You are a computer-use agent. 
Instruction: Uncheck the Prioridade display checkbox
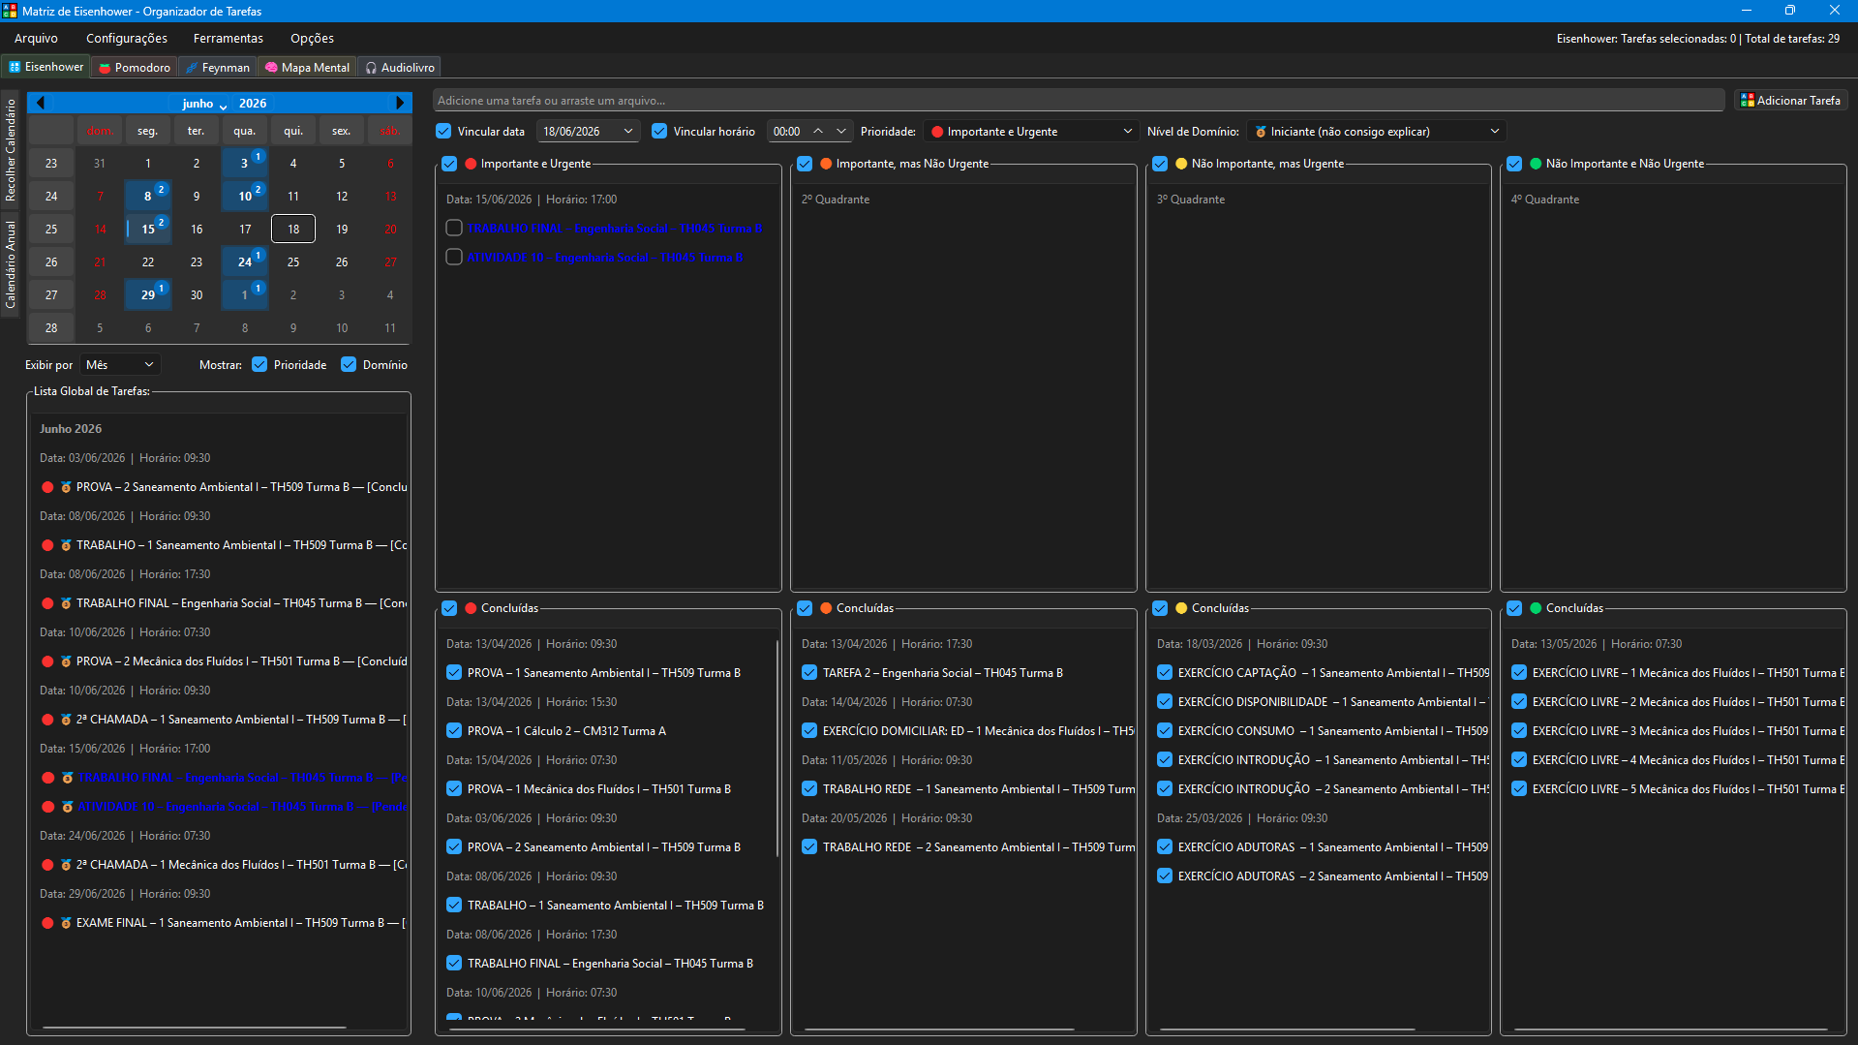tap(259, 364)
